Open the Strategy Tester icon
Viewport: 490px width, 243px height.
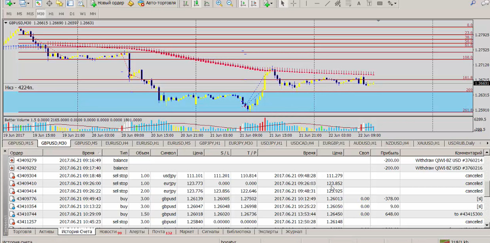click(80, 4)
